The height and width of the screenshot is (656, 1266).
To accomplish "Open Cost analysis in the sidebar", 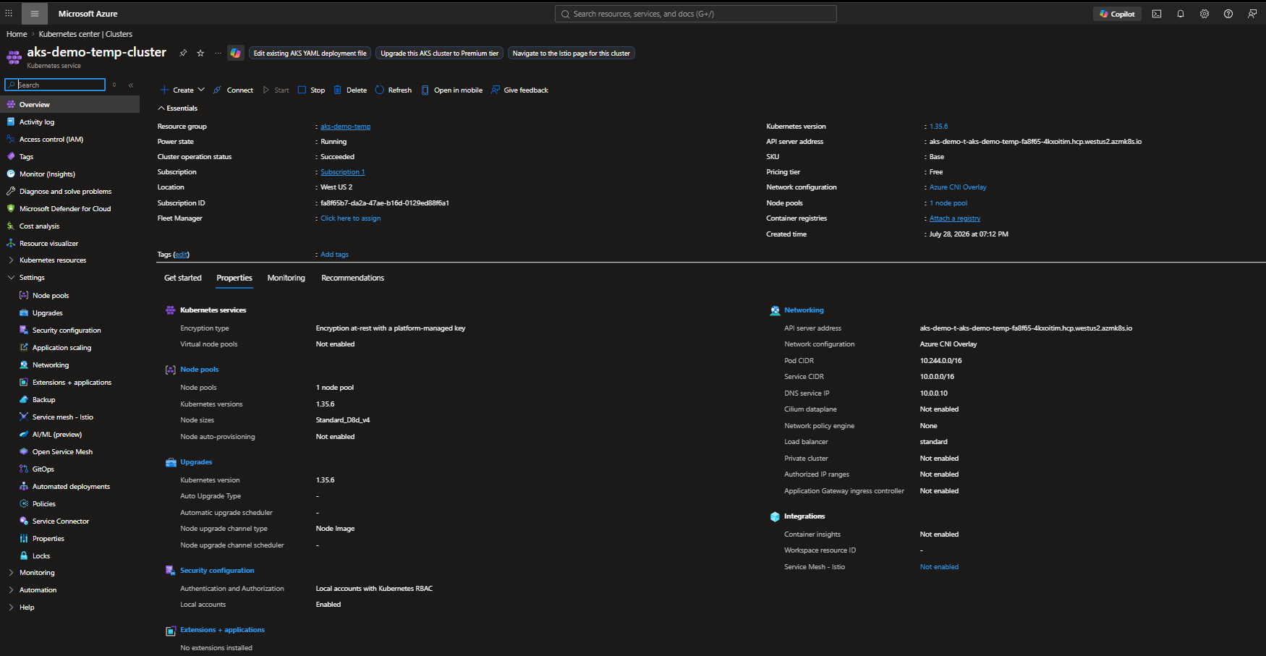I will tap(39, 226).
